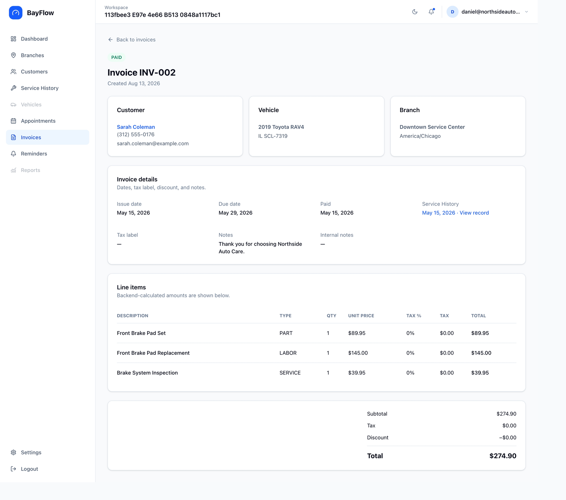
Task: Toggle dark mode with the moon icon
Action: click(x=415, y=12)
